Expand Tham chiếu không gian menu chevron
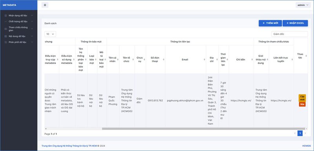 tap(32, 29)
